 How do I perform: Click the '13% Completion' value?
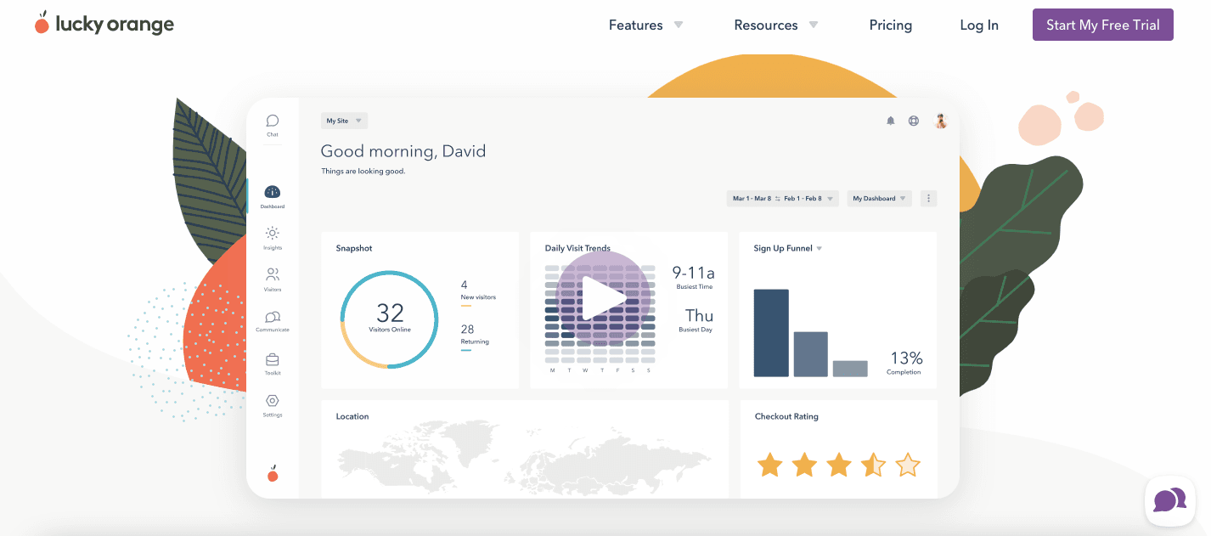point(905,363)
